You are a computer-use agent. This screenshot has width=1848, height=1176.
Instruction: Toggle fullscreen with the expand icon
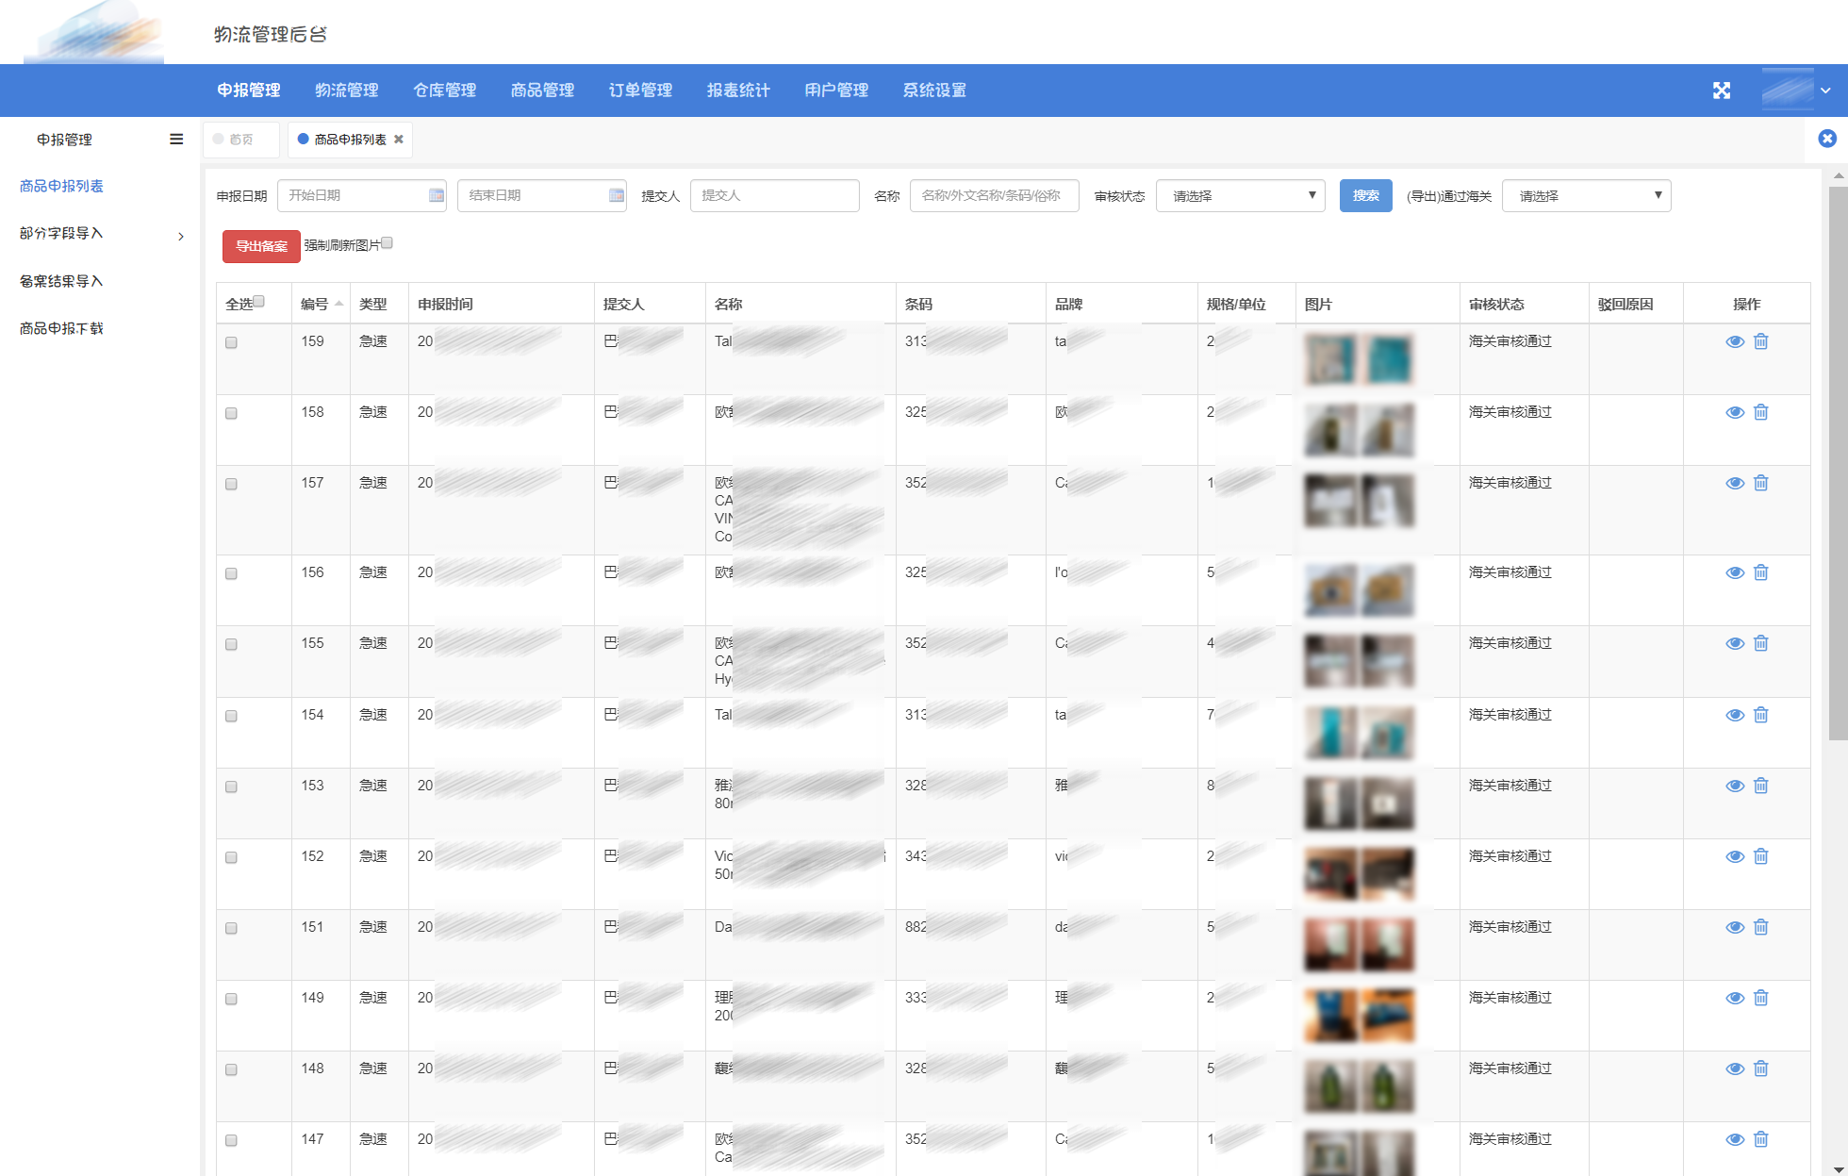[x=1721, y=91]
